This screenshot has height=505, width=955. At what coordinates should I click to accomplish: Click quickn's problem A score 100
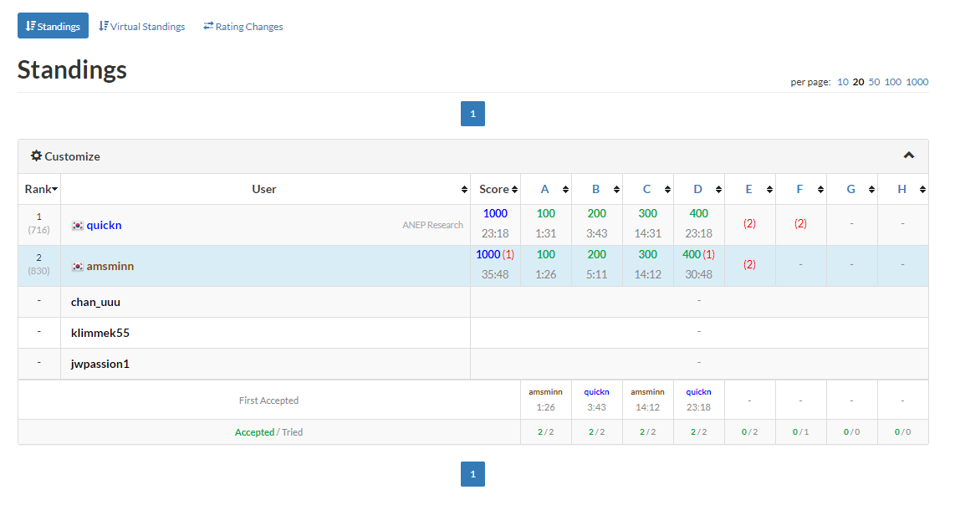coord(546,213)
